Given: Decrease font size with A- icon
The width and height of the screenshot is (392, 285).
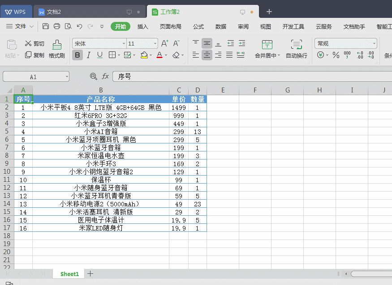Looking at the screenshot, I should 176,43.
